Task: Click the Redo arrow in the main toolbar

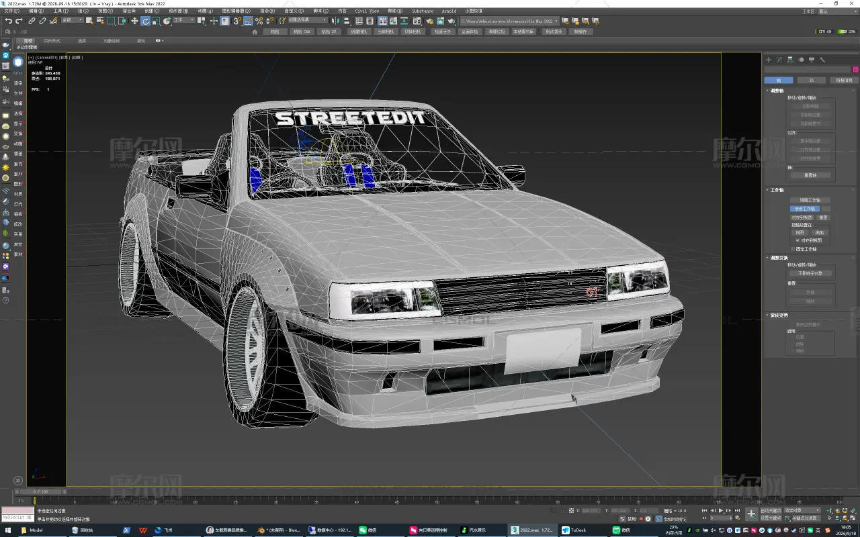Action: [19, 21]
